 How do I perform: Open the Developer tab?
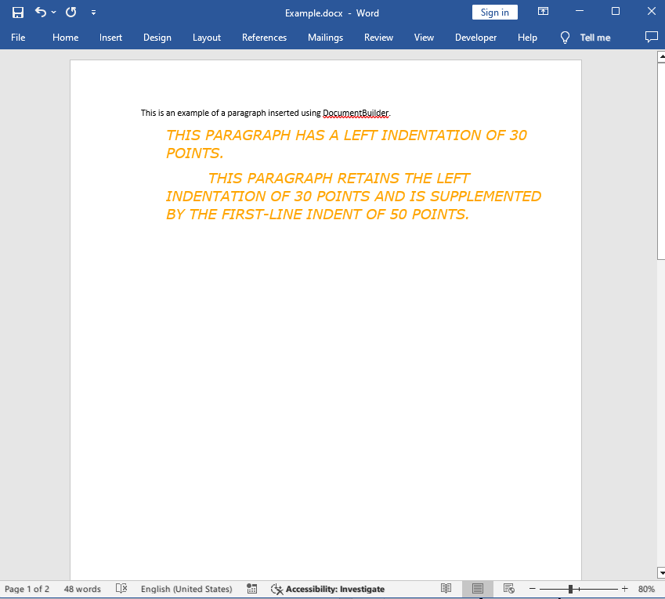pyautogui.click(x=475, y=38)
